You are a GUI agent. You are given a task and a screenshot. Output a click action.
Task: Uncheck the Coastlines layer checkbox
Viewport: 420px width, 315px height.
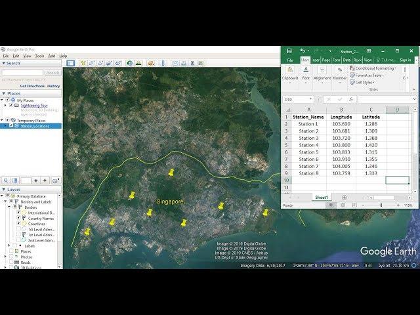pyautogui.click(x=18, y=223)
